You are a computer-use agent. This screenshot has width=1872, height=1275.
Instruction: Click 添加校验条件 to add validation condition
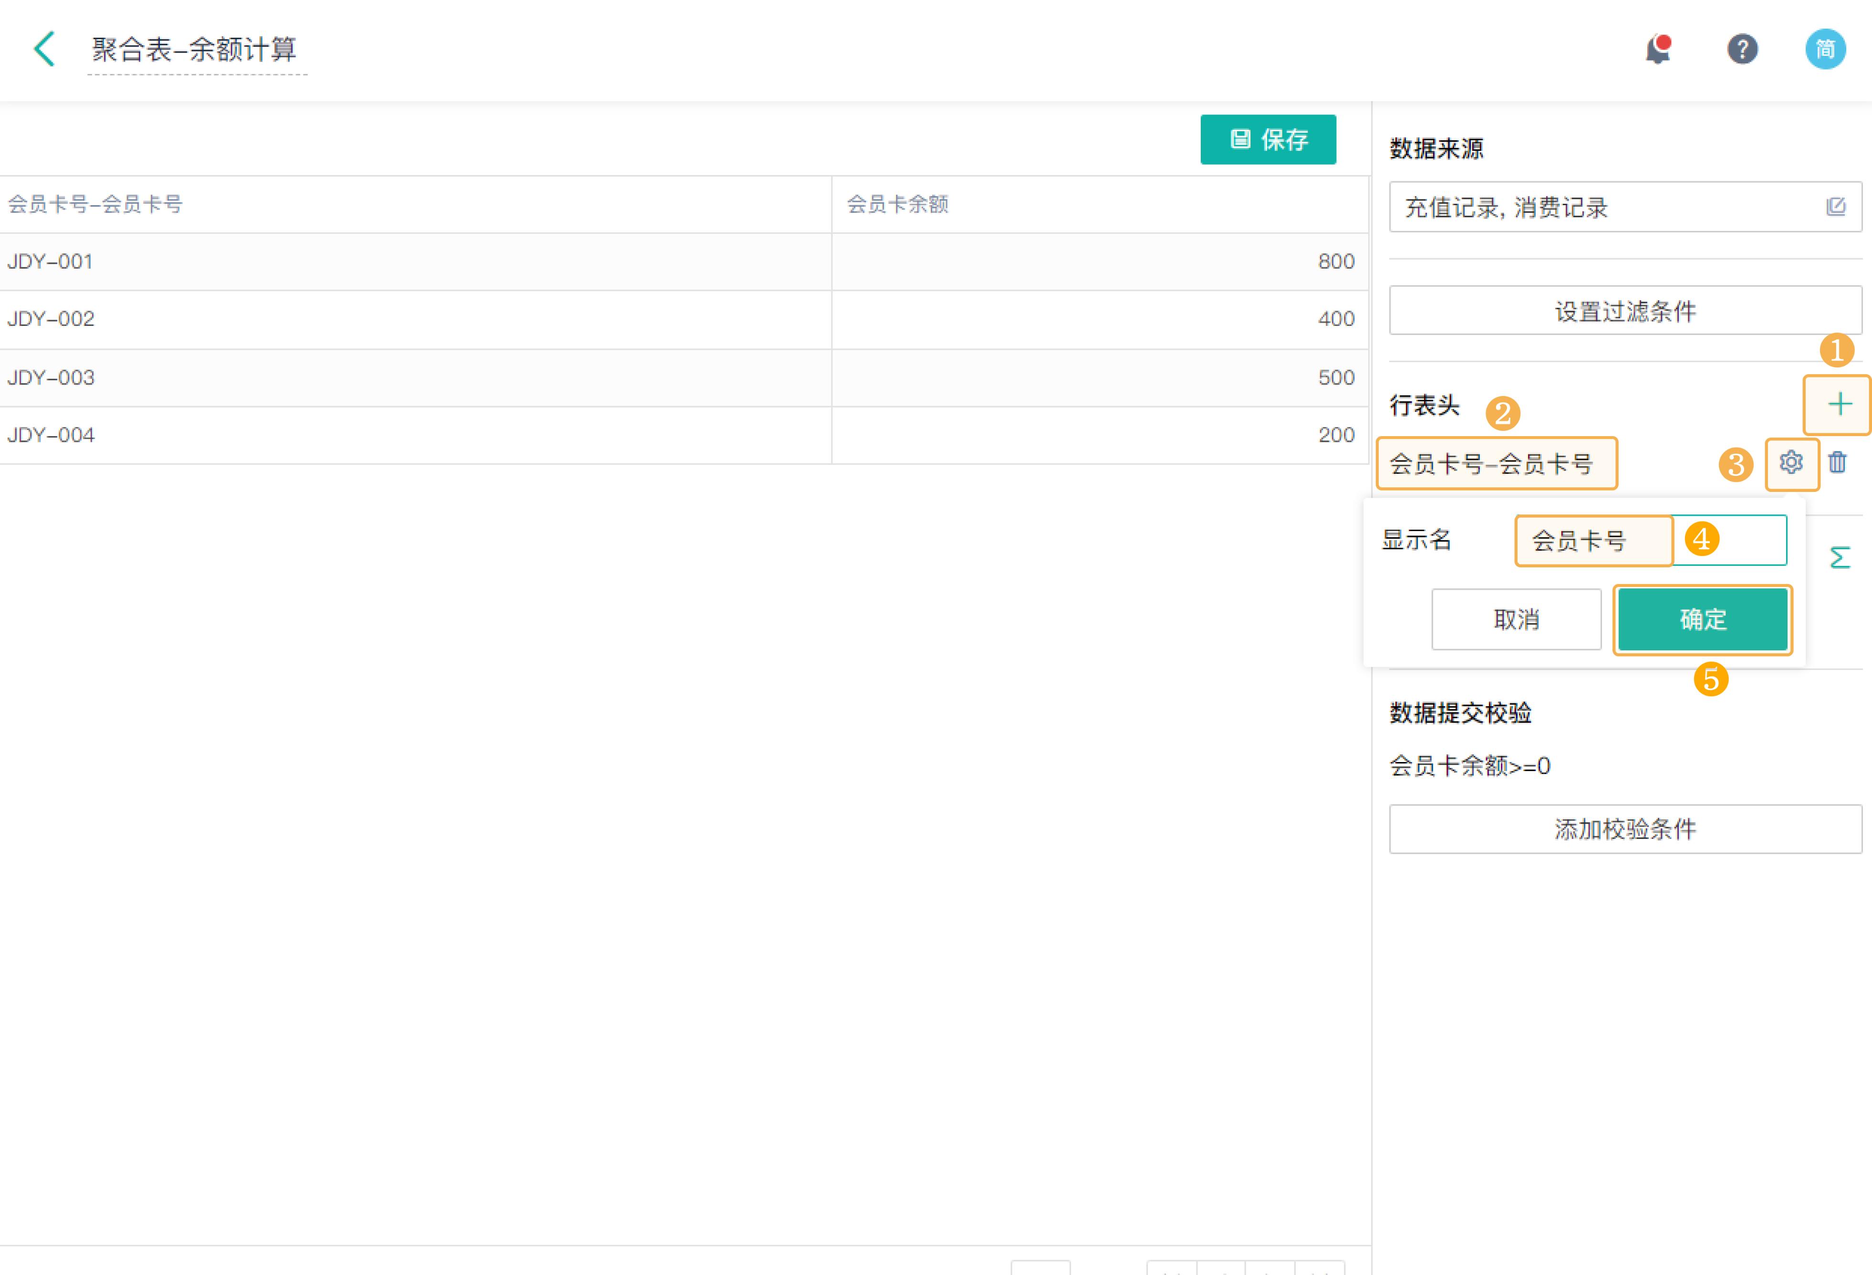(1625, 828)
